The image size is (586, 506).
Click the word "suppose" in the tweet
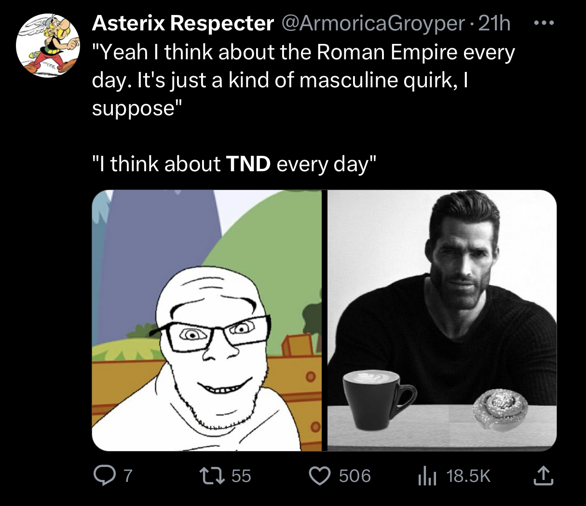click(133, 108)
